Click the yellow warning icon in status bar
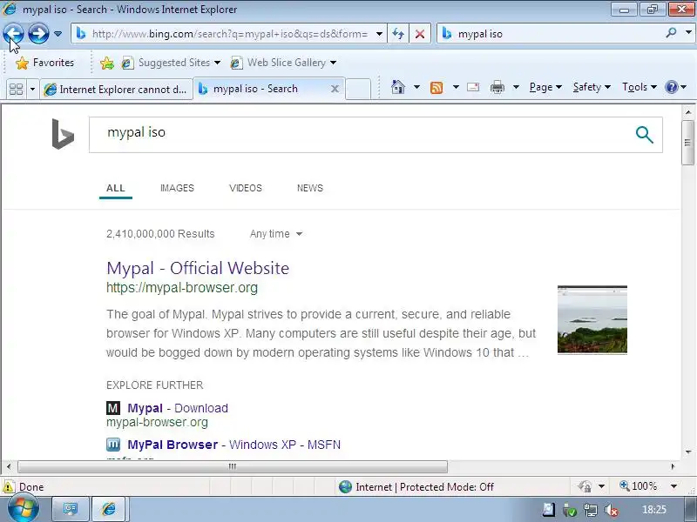 pos(9,487)
